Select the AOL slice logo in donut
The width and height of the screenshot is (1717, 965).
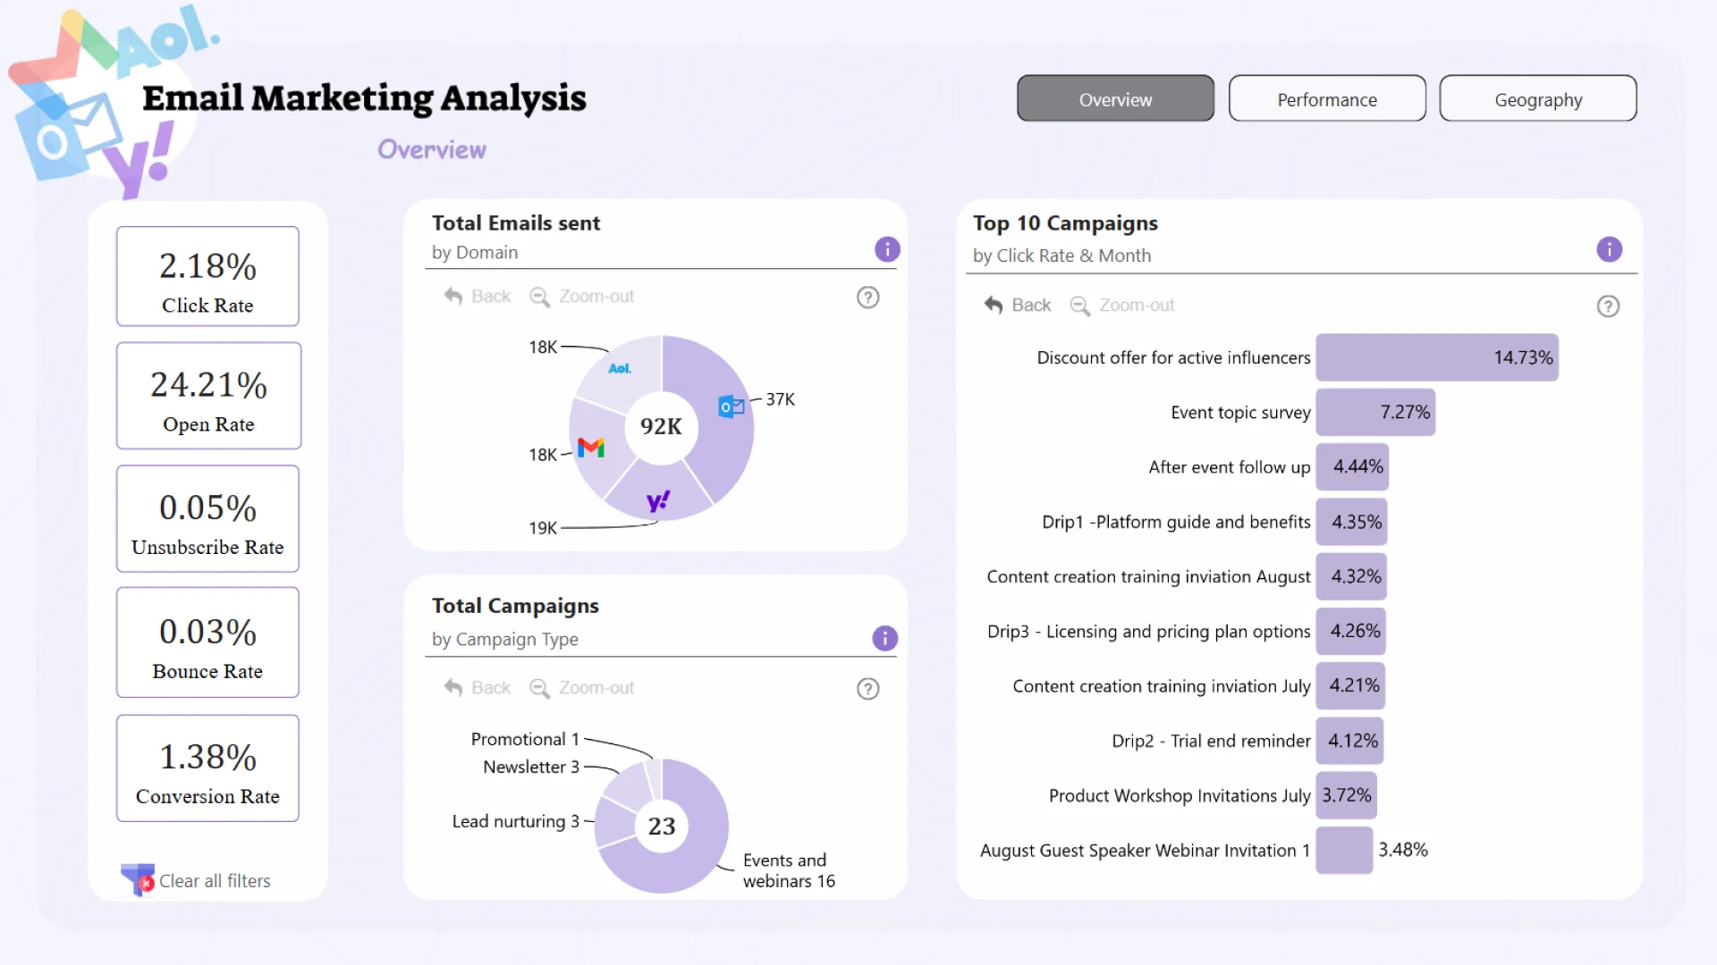pos(620,368)
